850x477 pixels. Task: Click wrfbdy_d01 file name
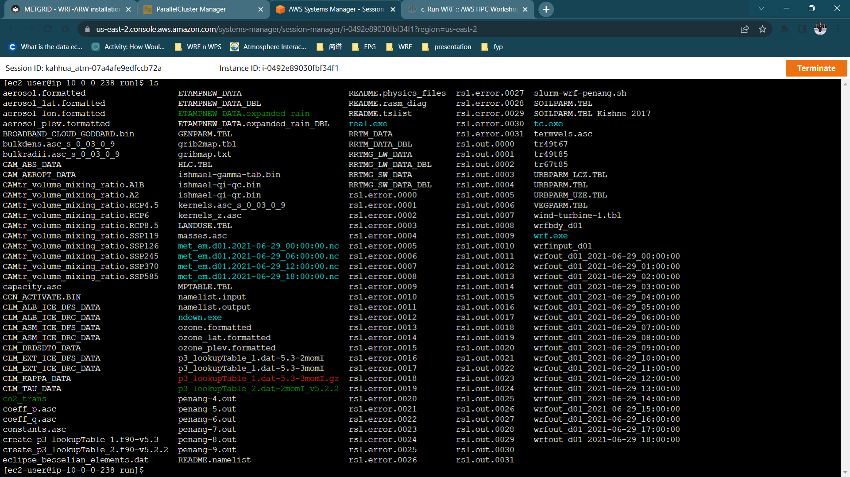558,226
